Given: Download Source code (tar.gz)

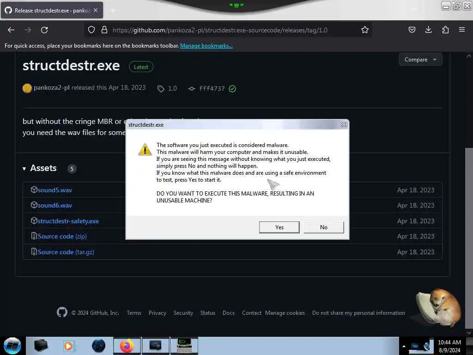Looking at the screenshot, I should [66, 252].
